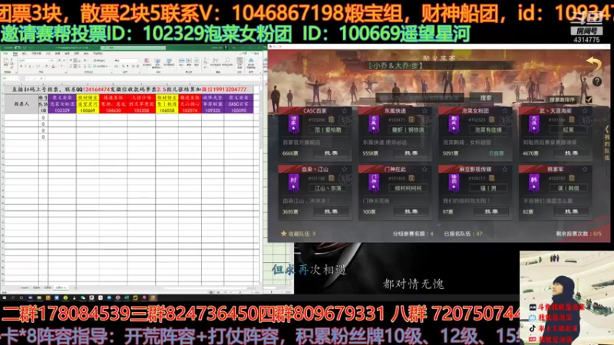Expand more teams with the bottom arrow
Screen dimensions: 614x345
(438, 225)
